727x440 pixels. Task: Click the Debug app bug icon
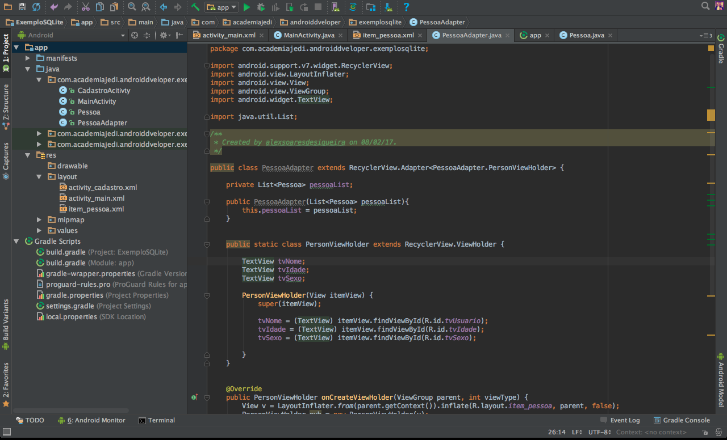coord(261,7)
